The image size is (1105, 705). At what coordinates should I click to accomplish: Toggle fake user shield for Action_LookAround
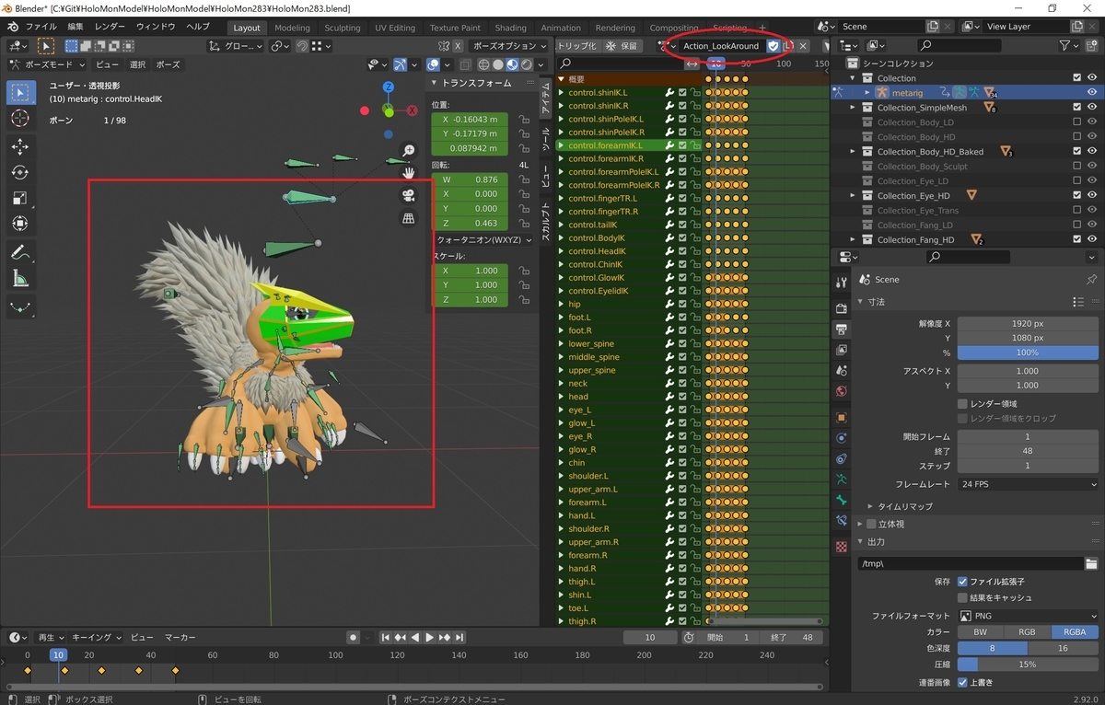(x=773, y=46)
